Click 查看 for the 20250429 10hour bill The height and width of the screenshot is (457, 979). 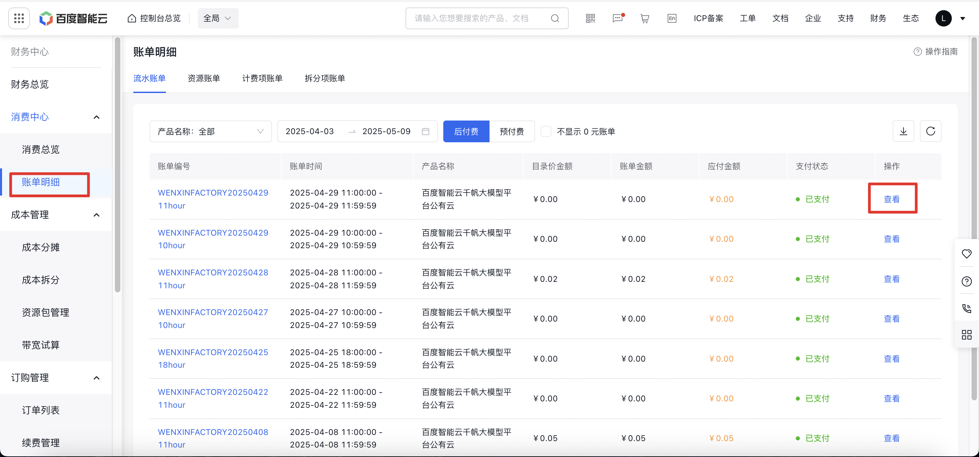pyautogui.click(x=892, y=239)
